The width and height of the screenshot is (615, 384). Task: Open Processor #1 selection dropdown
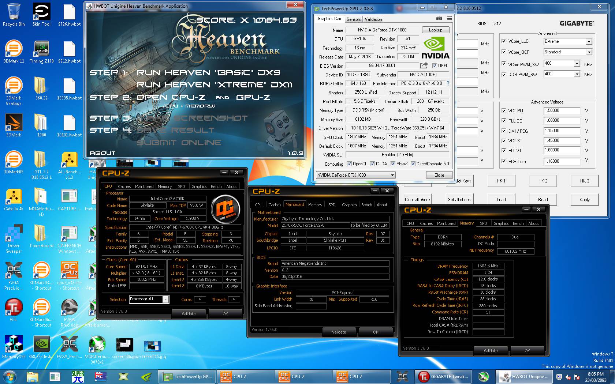coord(165,299)
